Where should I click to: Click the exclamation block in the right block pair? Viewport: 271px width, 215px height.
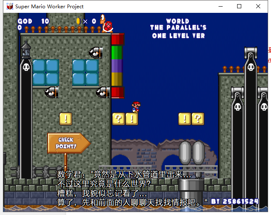(185, 119)
